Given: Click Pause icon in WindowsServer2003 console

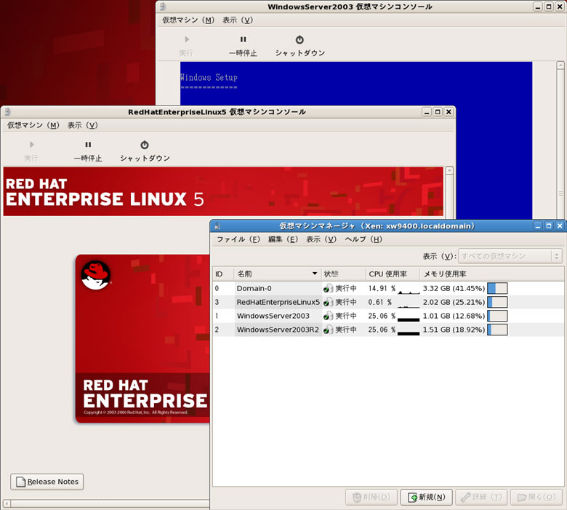Looking at the screenshot, I should click(x=243, y=40).
